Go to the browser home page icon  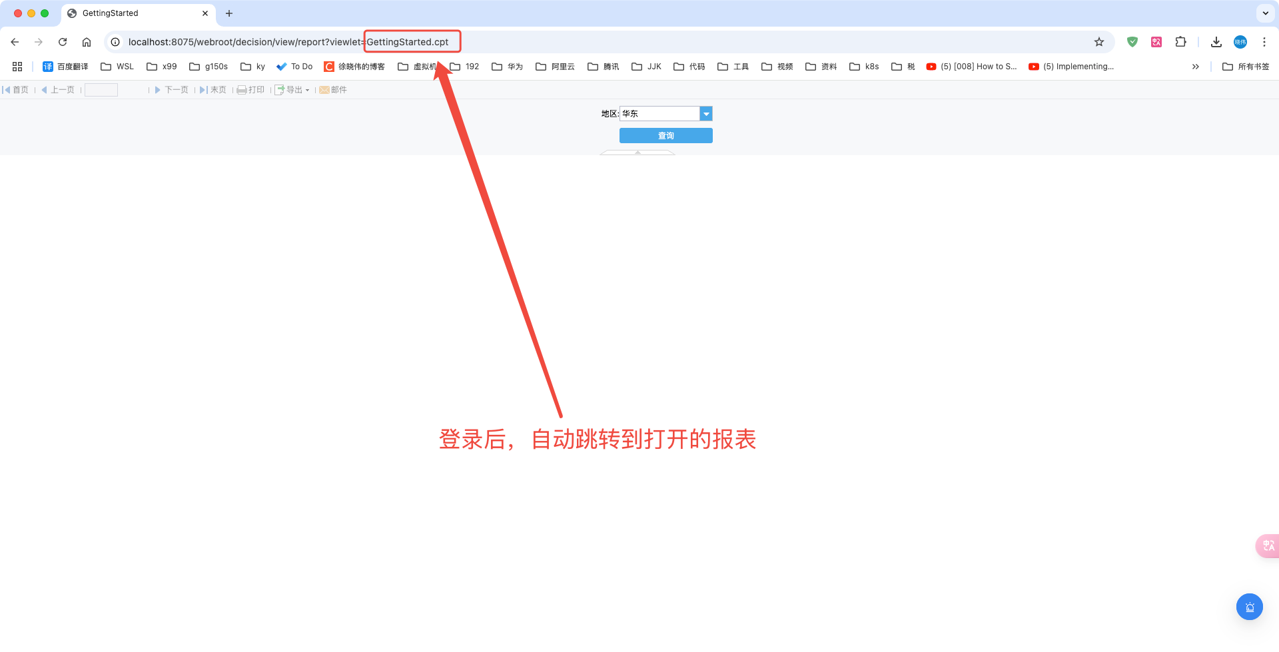87,42
